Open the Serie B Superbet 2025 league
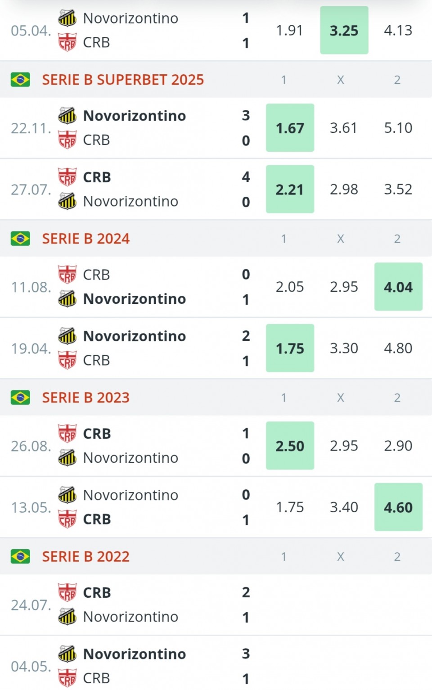432x690 pixels. 123,80
